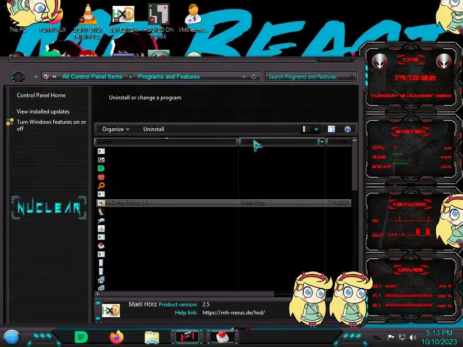Viewport: 463px width, 347px height.
Task: Click the Maël Hörz publisher cell
Action: [253, 203]
